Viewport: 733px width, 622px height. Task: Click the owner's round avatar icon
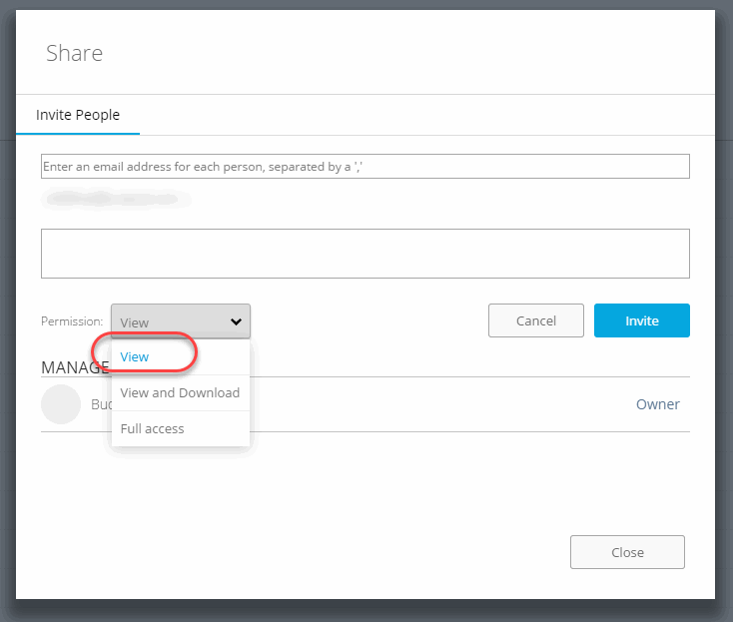61,404
